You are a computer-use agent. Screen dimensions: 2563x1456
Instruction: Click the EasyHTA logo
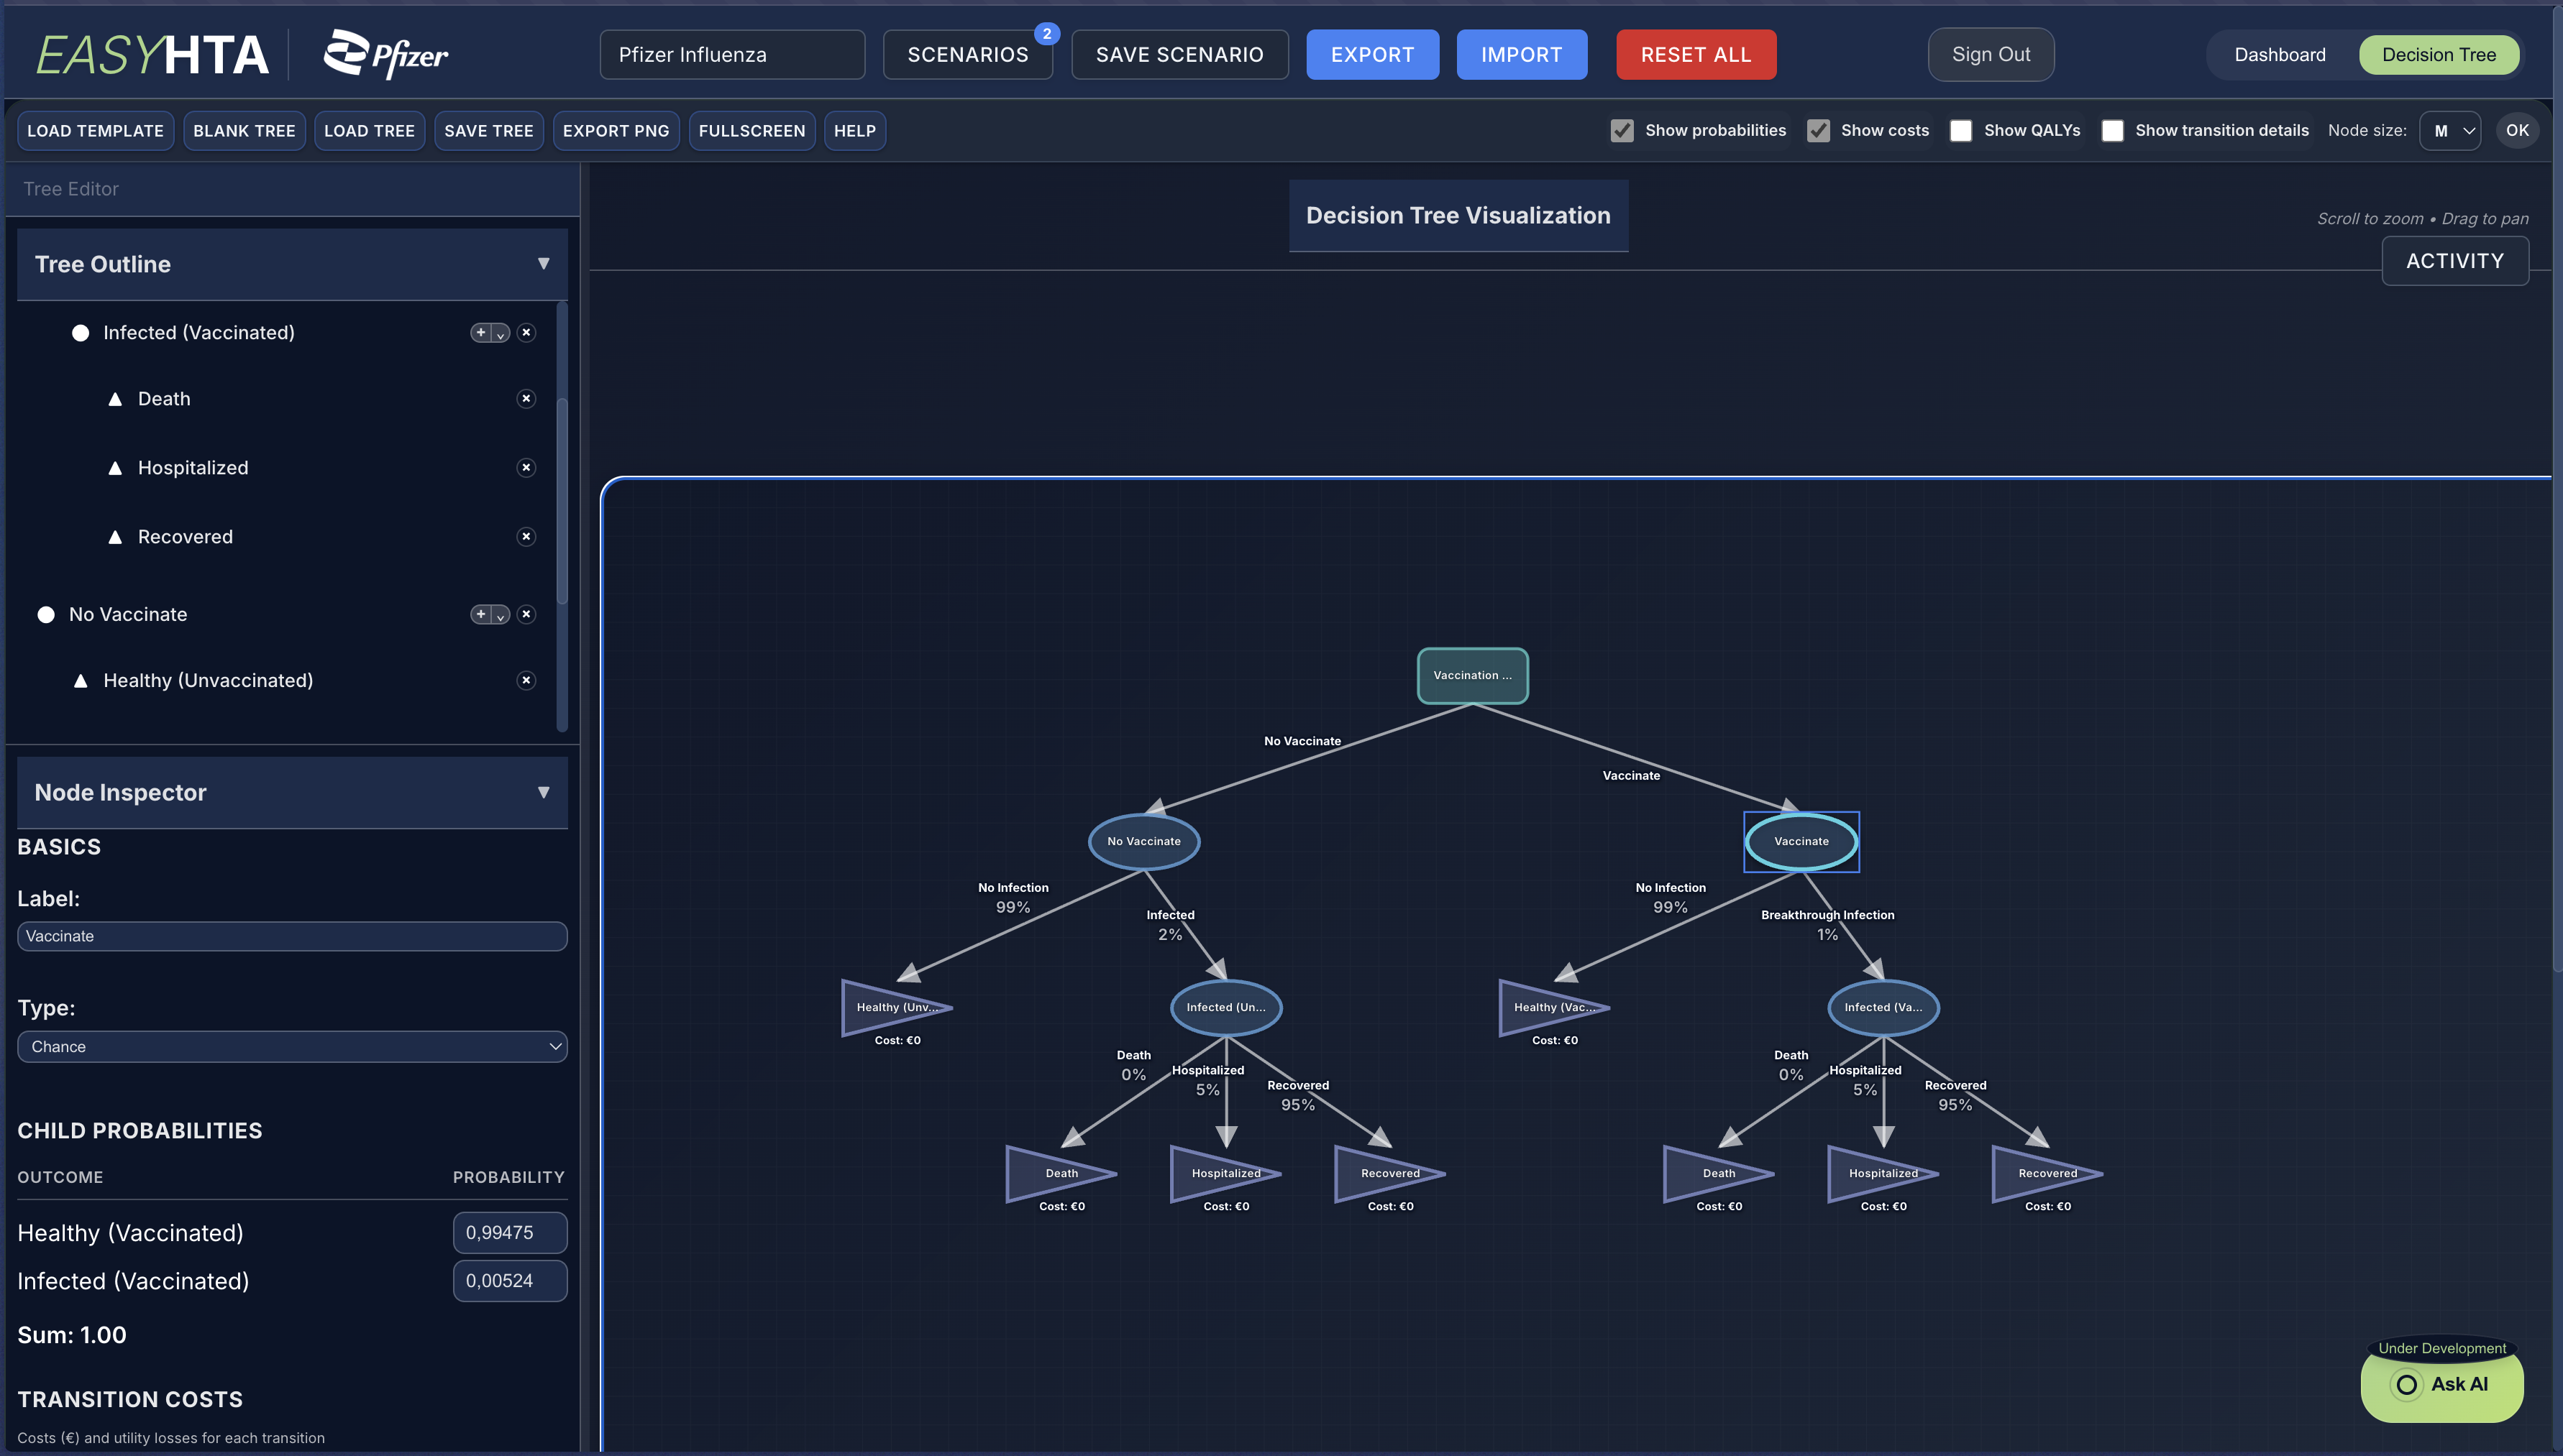[x=152, y=54]
